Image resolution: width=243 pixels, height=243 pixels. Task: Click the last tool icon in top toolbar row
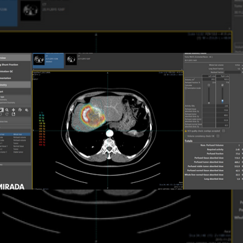click(27, 110)
